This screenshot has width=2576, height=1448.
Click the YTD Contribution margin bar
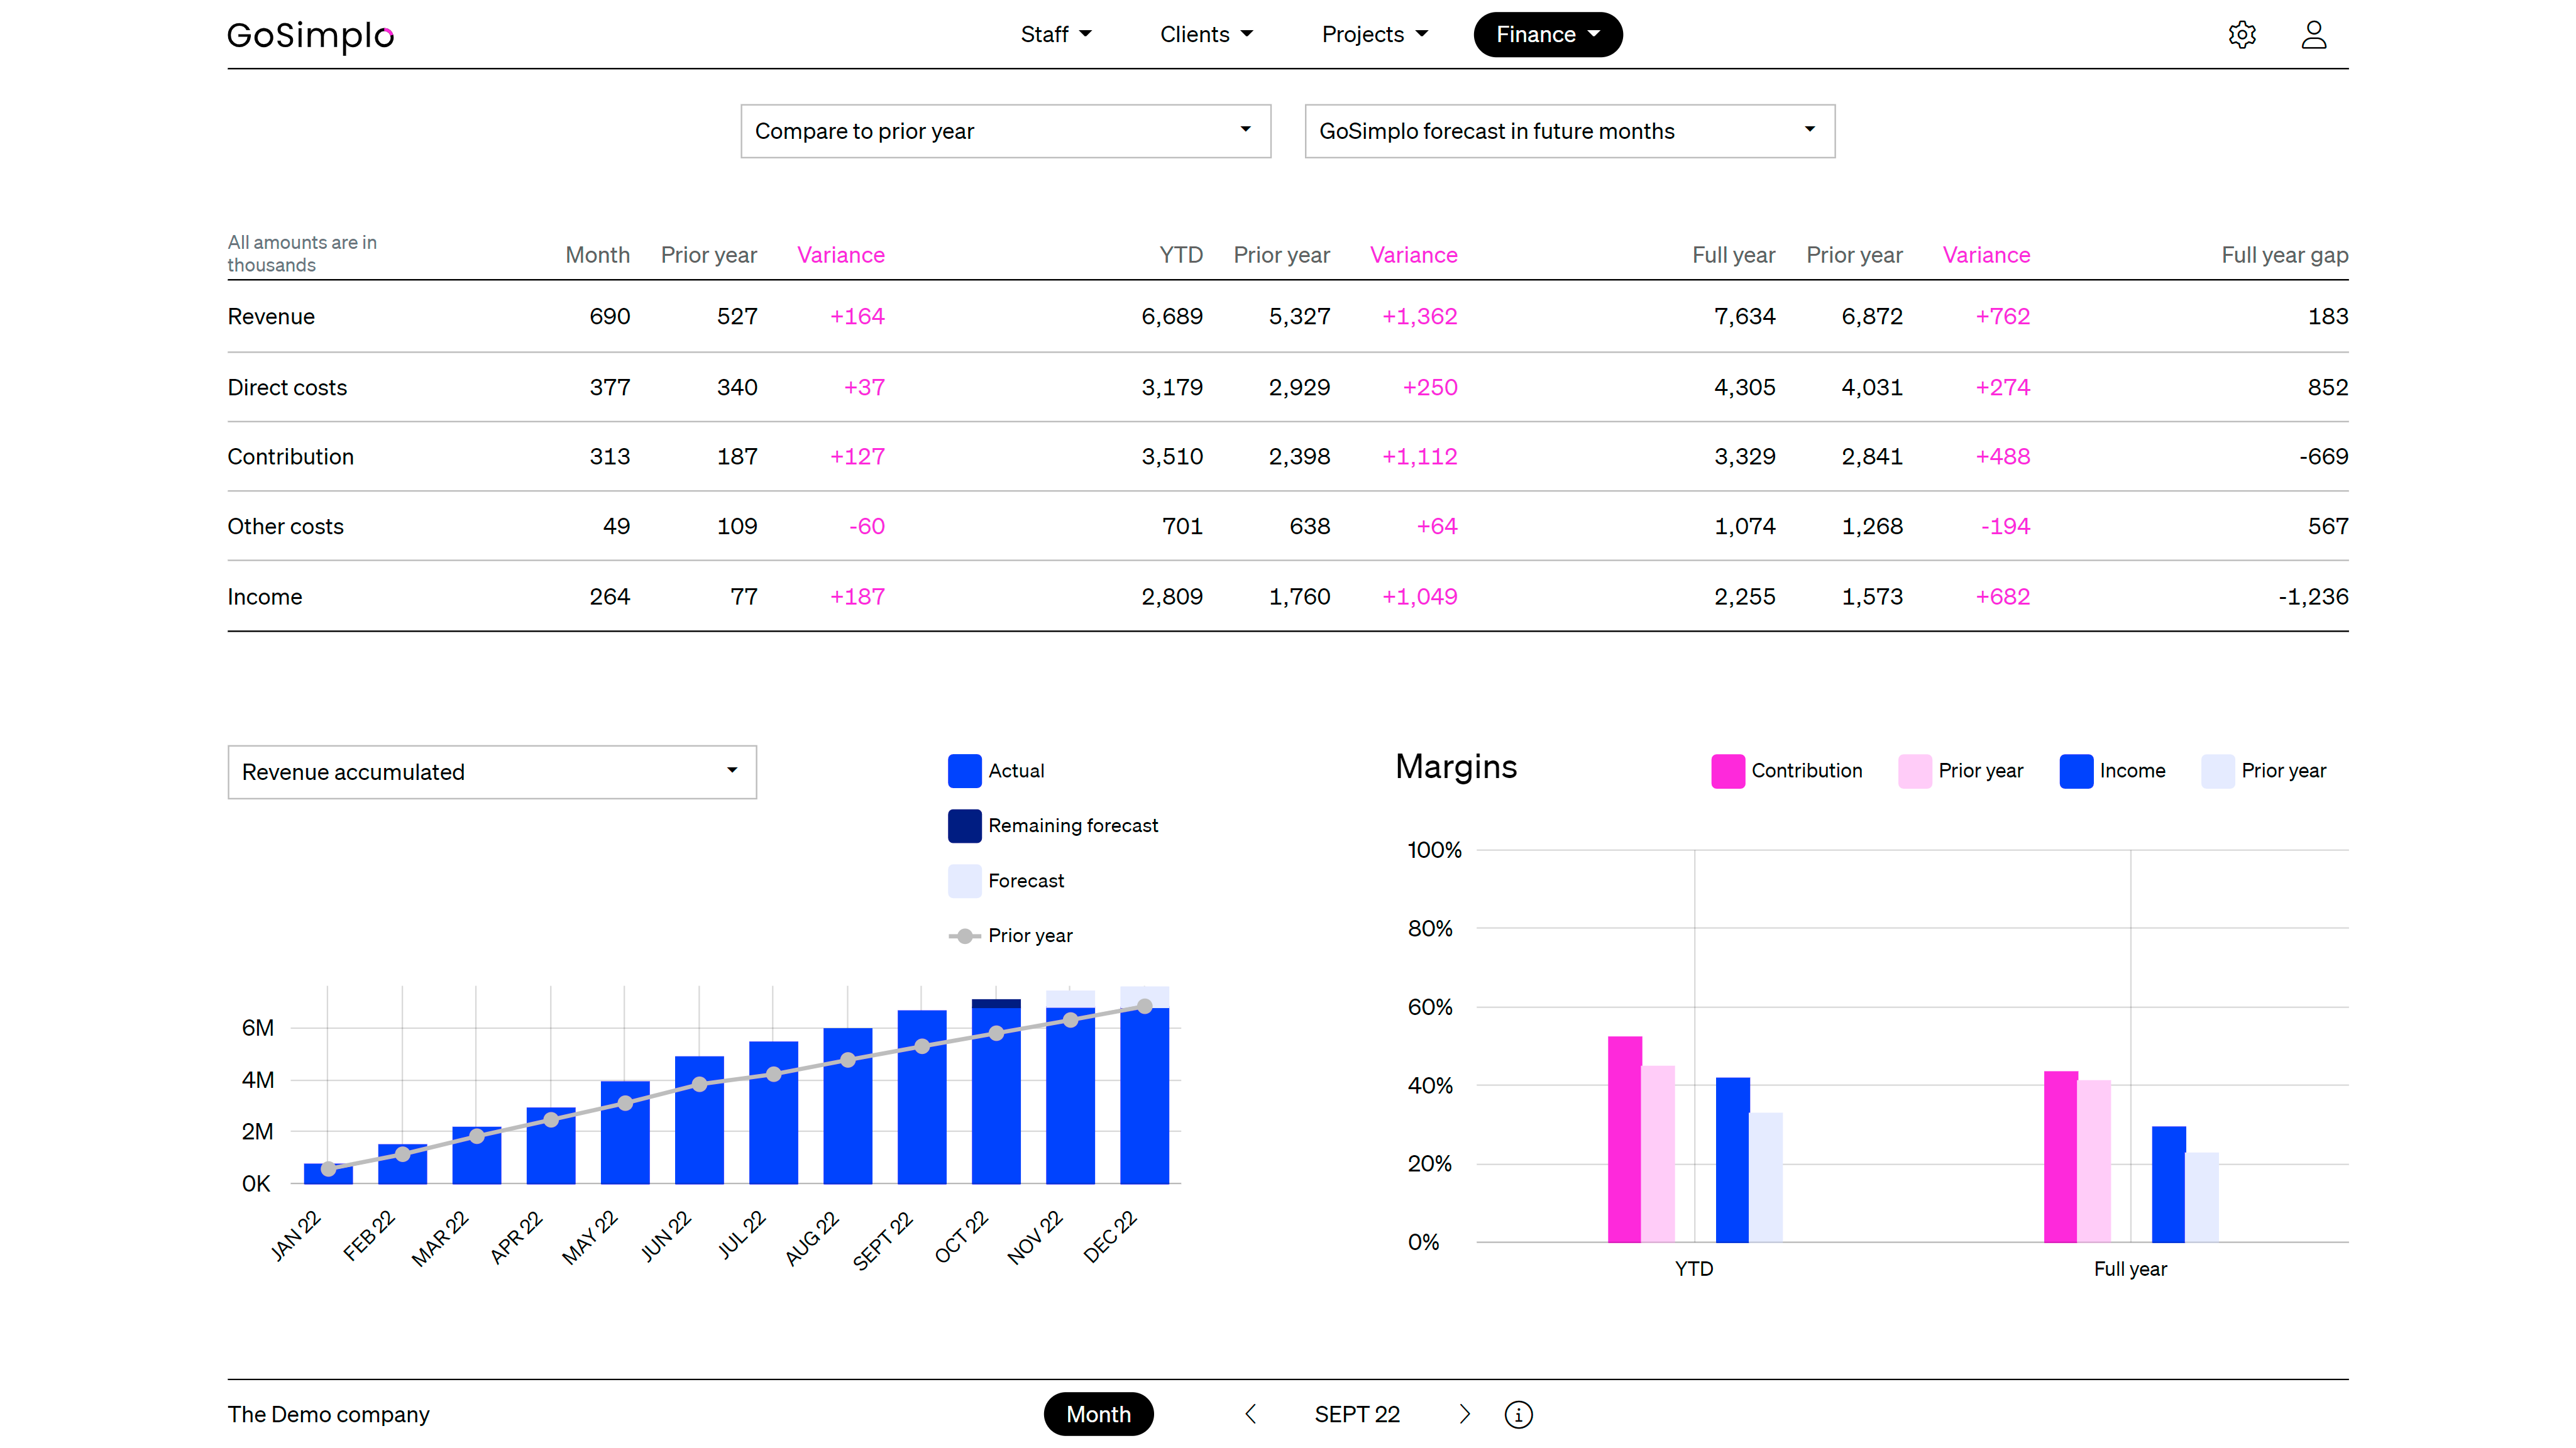coord(1624,1139)
